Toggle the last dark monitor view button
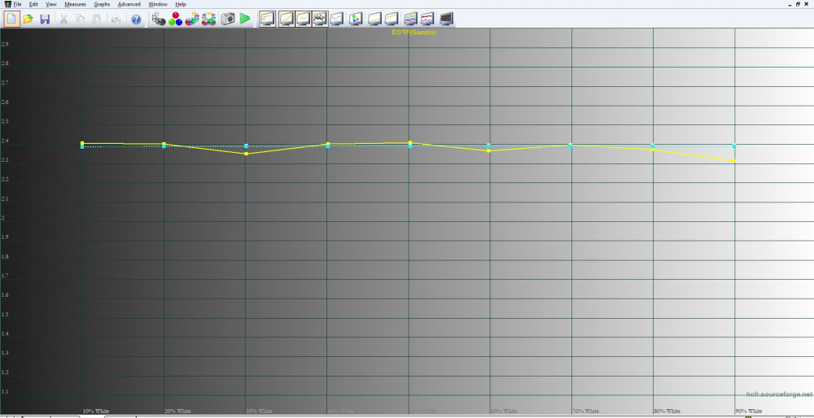Screen dimensions: 814x418 [x=446, y=18]
